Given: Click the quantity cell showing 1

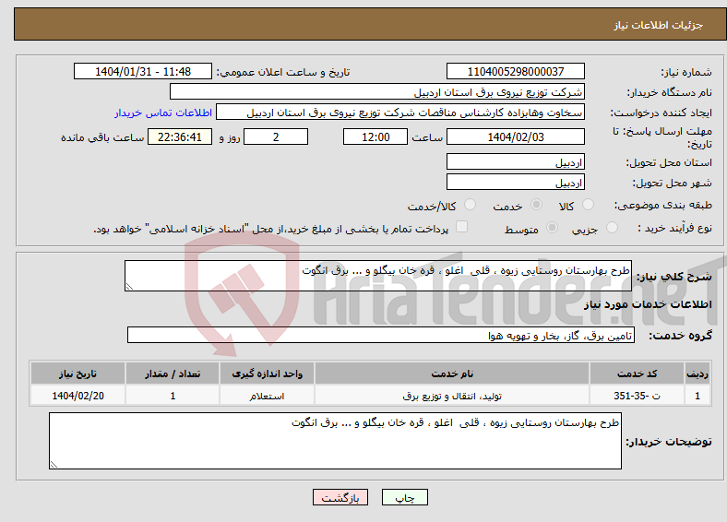Looking at the screenshot, I should point(173,396).
